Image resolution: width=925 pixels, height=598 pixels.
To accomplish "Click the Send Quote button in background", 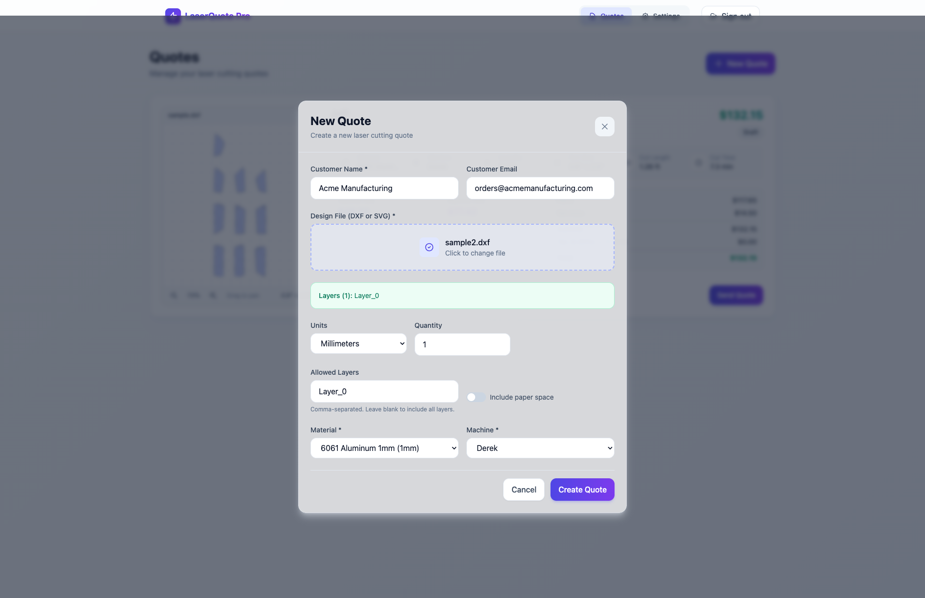I will click(736, 295).
